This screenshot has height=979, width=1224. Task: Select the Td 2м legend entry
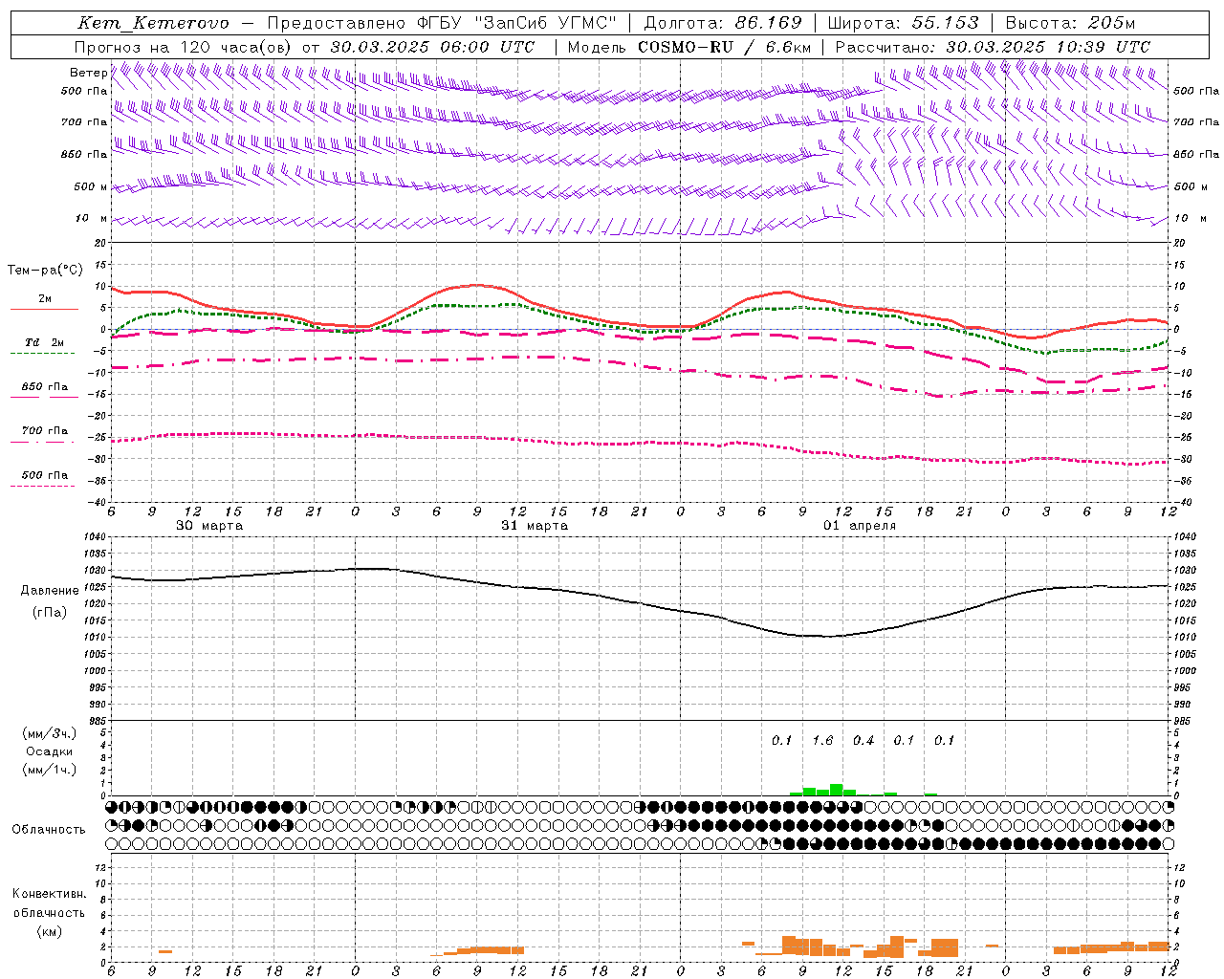coord(45,342)
